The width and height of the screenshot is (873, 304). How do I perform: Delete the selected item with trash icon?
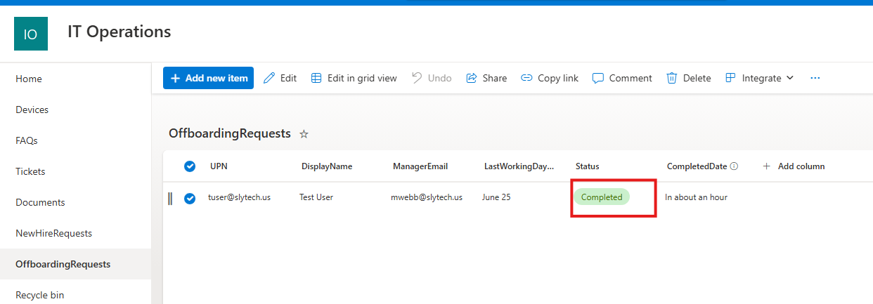(689, 78)
